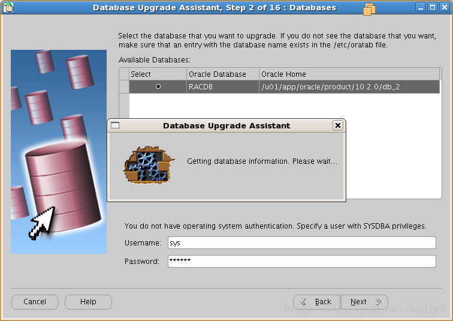Viewport: 453px width, 321px height.
Task: Focus the Password input field
Action: (x=302, y=261)
